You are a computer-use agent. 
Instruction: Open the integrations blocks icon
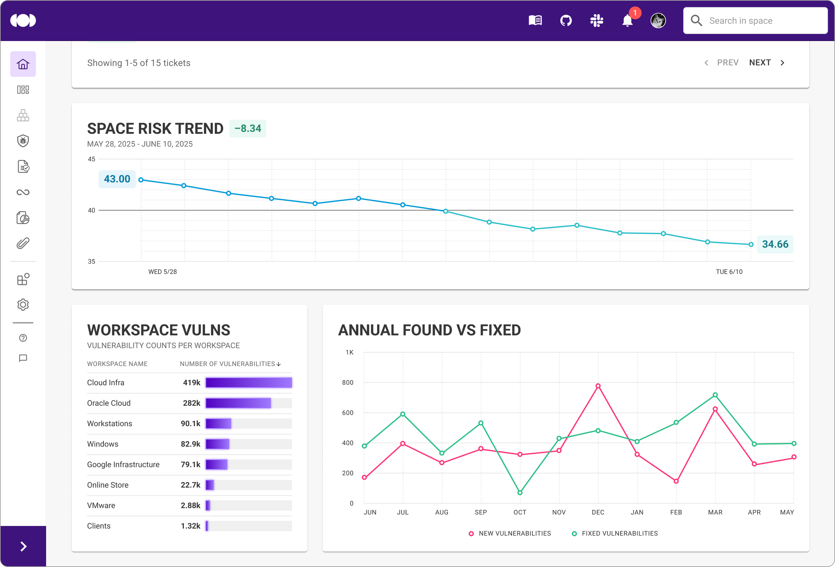point(23,279)
